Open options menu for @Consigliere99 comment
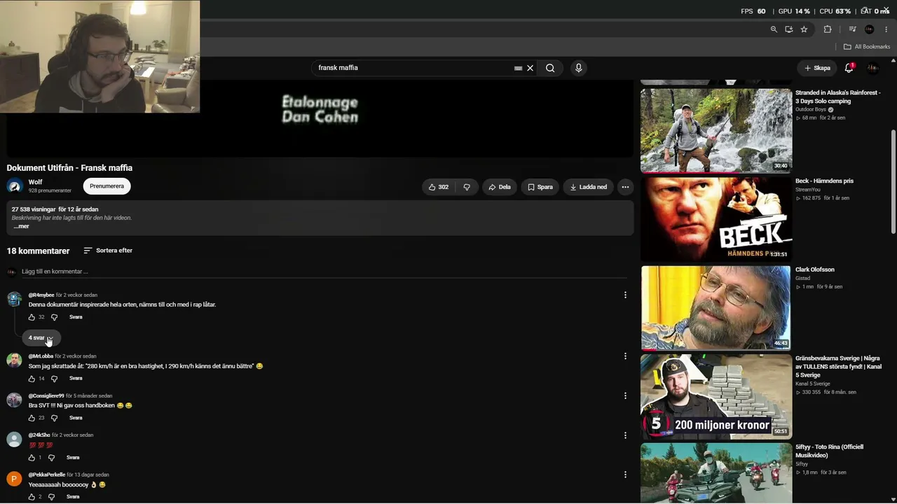The image size is (897, 504). pyautogui.click(x=625, y=395)
